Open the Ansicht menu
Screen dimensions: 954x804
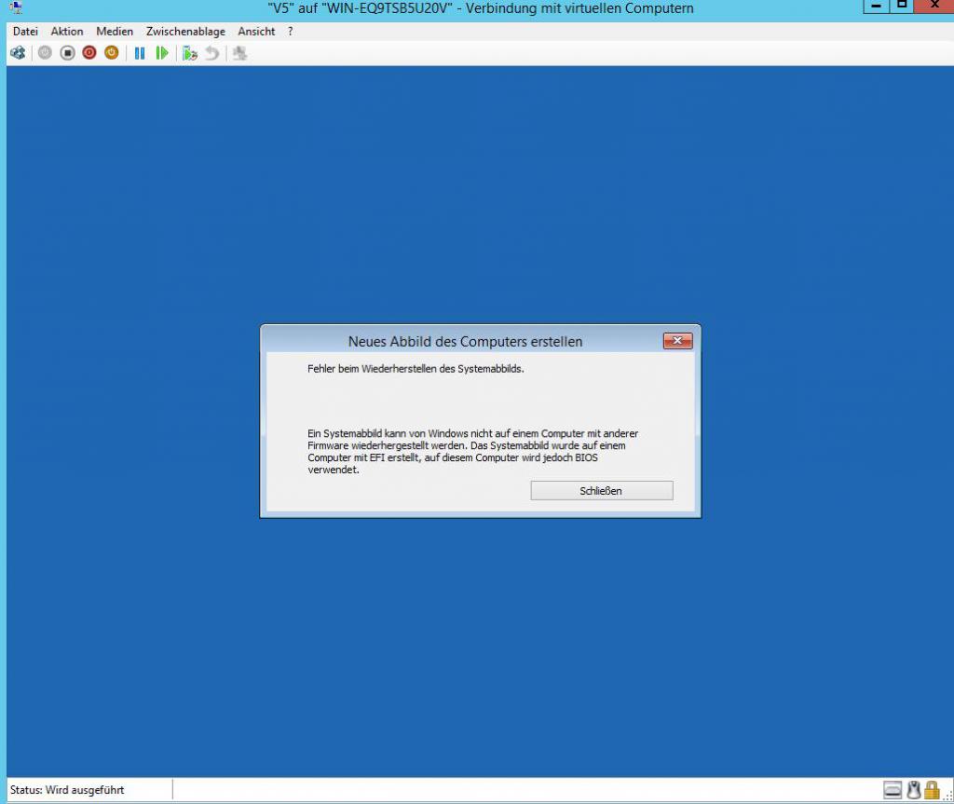tap(256, 31)
